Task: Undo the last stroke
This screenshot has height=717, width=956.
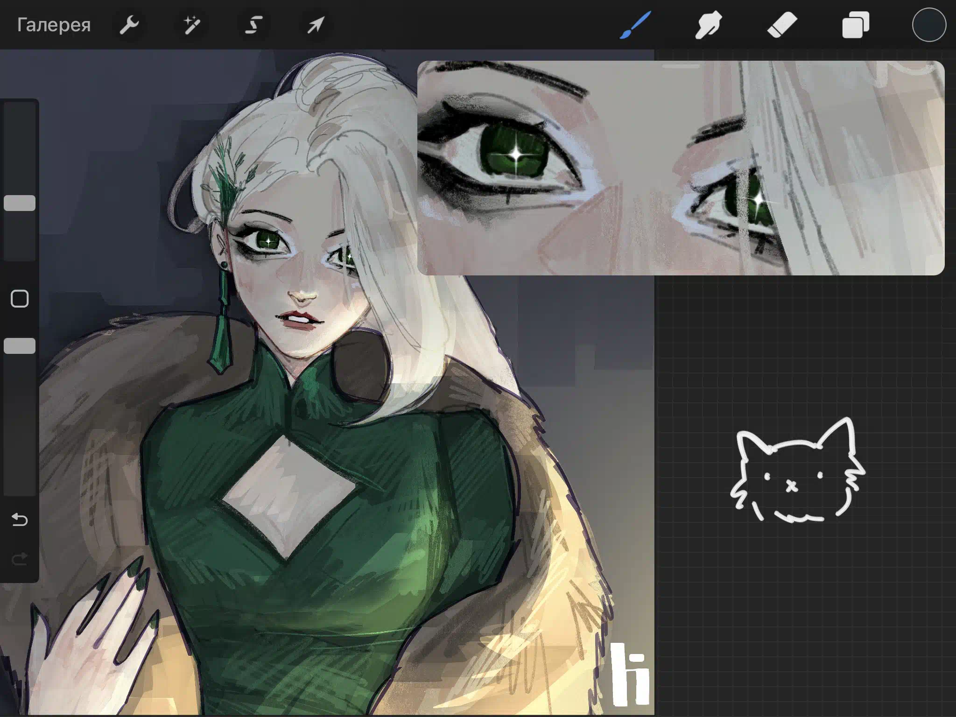Action: pyautogui.click(x=20, y=520)
